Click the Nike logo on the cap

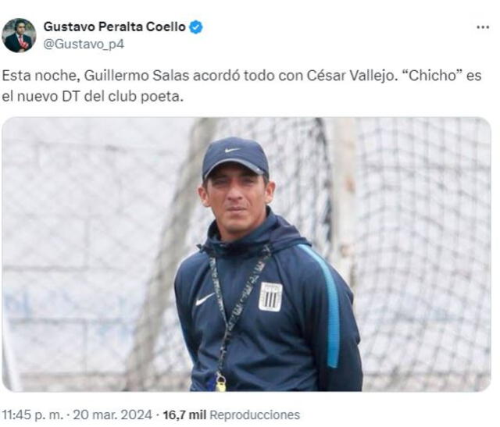[231, 149]
